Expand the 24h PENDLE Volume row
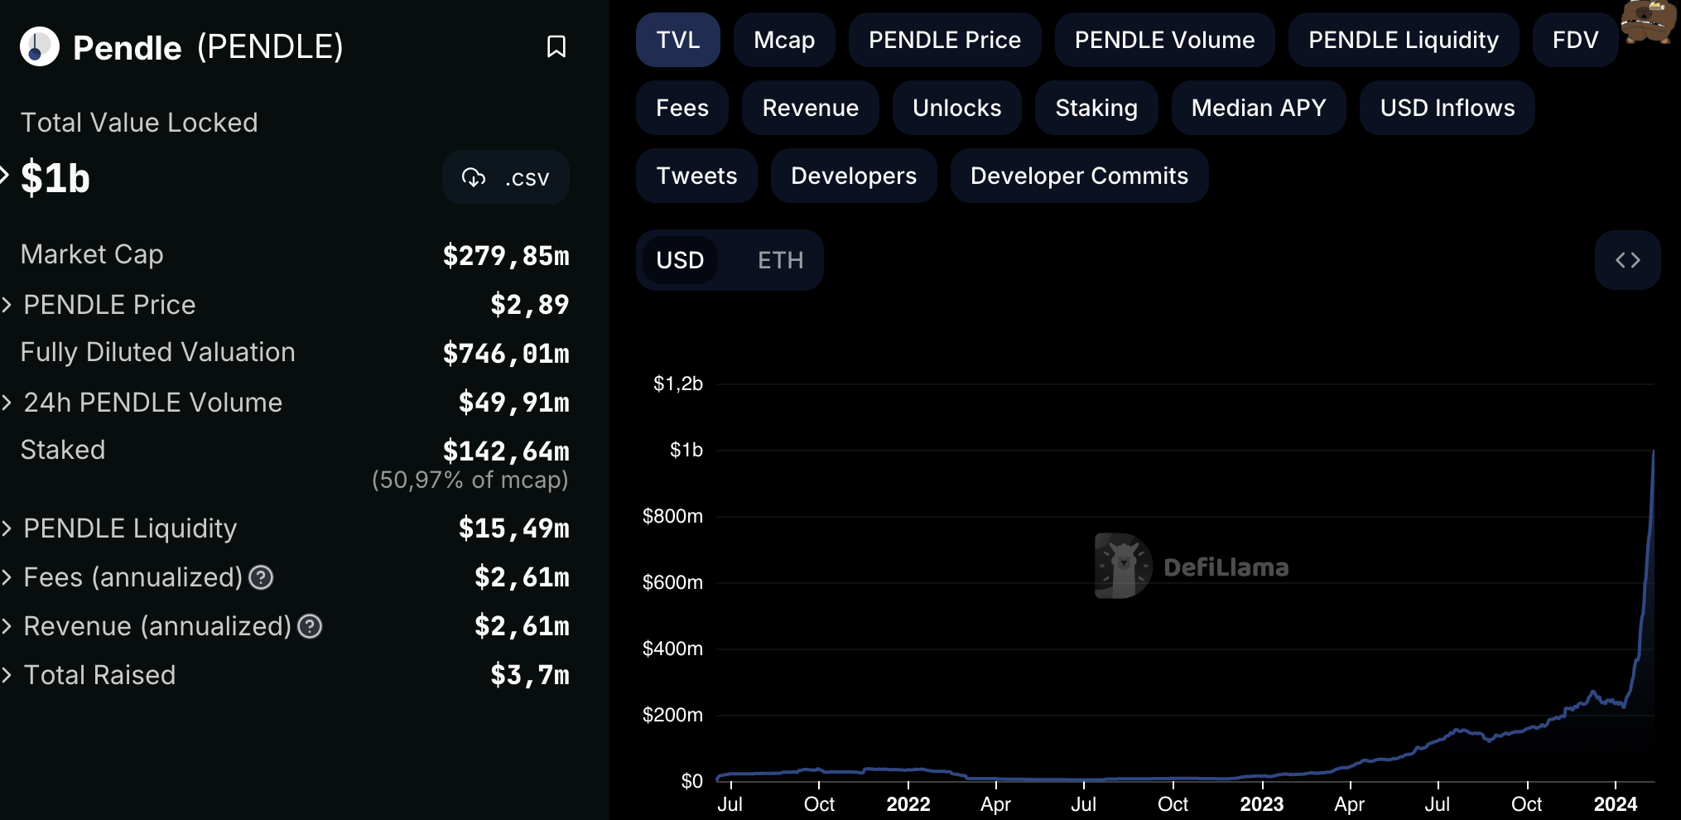The image size is (1681, 820). point(7,403)
